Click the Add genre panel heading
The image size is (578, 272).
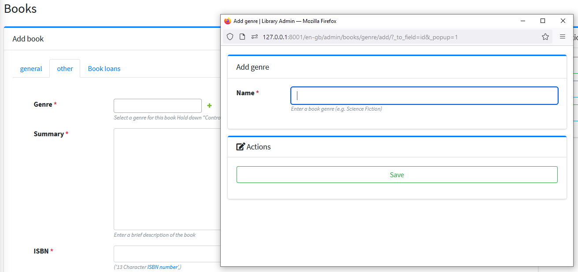(x=253, y=67)
